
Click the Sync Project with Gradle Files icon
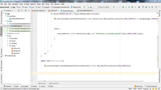[146, 7]
